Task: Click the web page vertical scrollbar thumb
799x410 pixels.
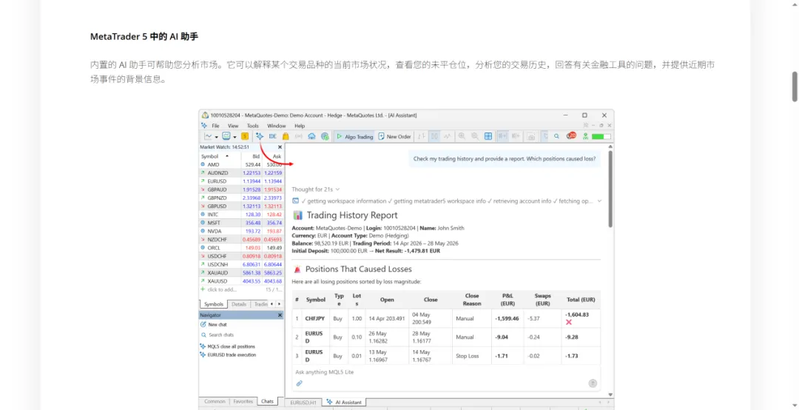Action: click(795, 87)
